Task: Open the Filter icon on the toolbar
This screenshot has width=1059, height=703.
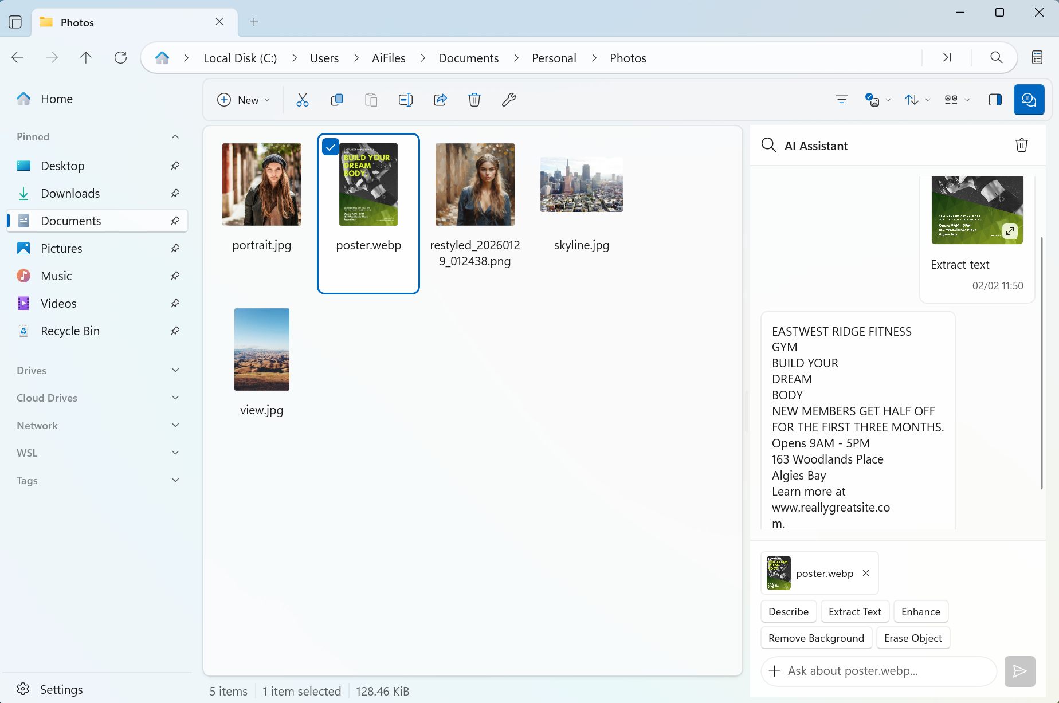Action: [841, 99]
